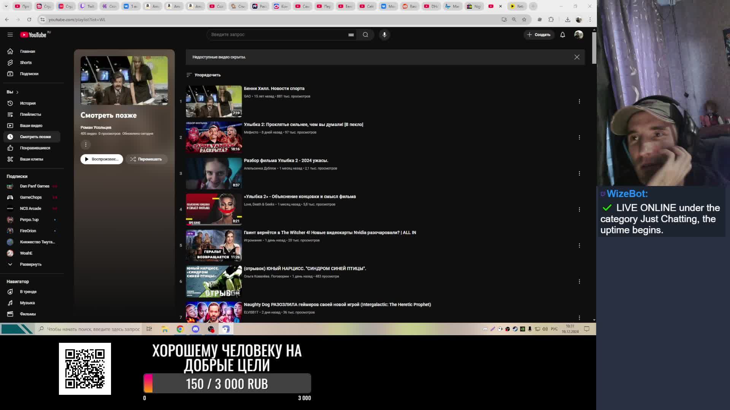Go to Плейлисты in the sidebar
The image size is (730, 410).
[x=30, y=114]
